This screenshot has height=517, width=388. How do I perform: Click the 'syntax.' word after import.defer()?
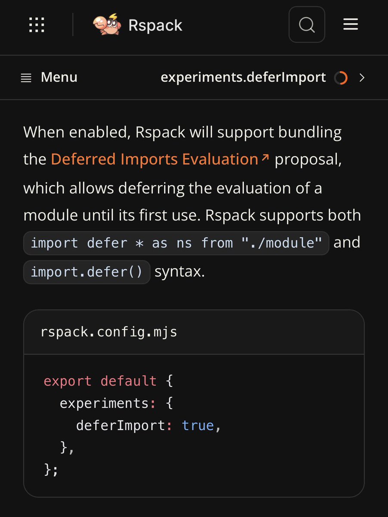tap(179, 272)
